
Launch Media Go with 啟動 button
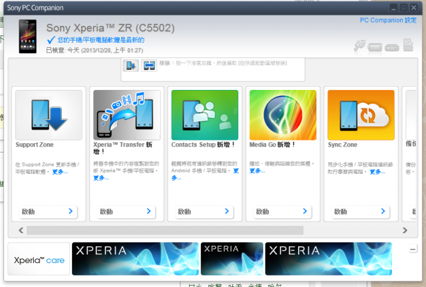tap(282, 212)
